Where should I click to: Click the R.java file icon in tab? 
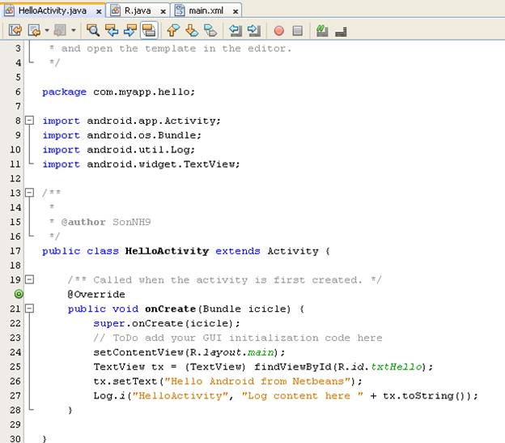[115, 11]
